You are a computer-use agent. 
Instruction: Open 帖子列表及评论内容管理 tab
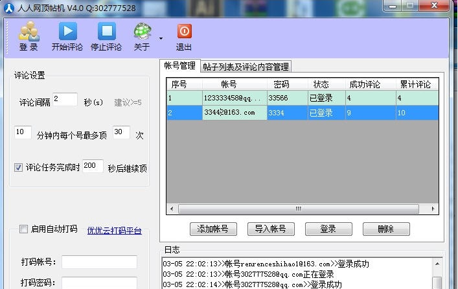[x=246, y=67]
